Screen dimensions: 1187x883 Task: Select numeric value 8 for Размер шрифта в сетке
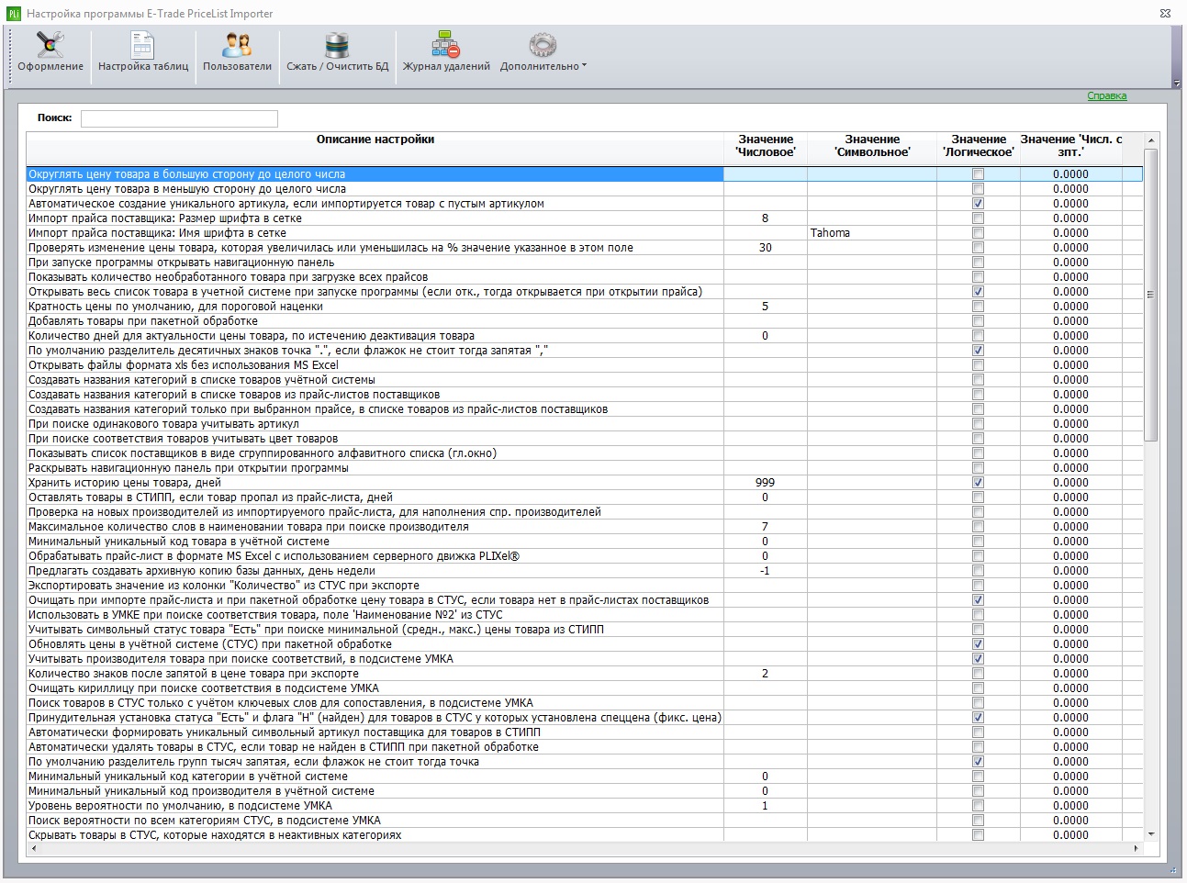click(766, 218)
